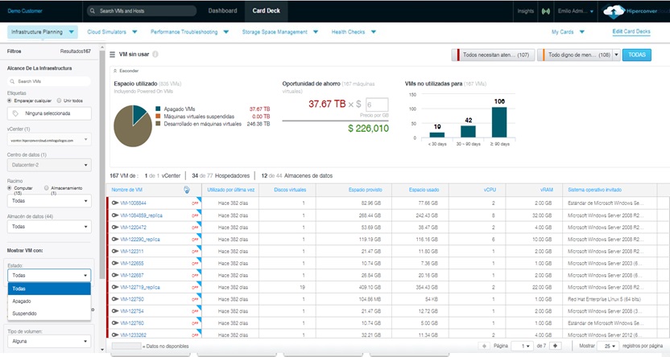The image size is (670, 357).
Task: Select the Emparejar cualquier radio button
Action: (10, 101)
